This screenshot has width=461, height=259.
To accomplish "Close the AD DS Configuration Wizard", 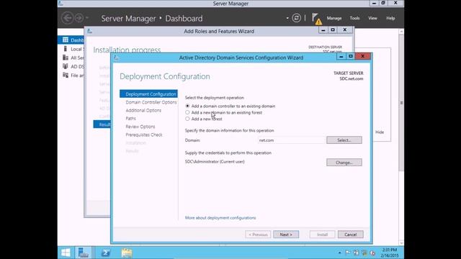I will click(362, 56).
